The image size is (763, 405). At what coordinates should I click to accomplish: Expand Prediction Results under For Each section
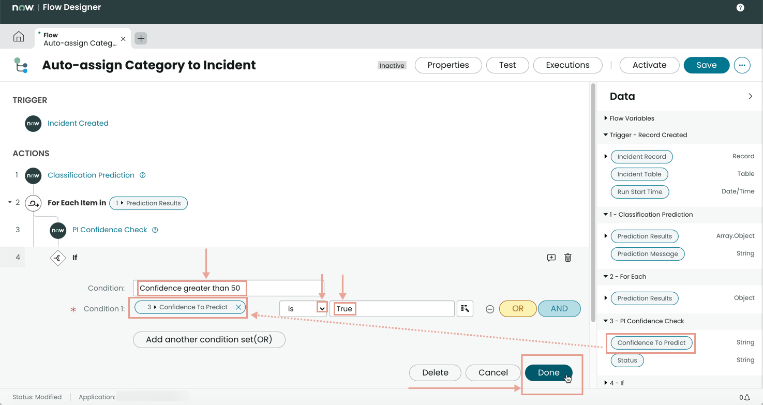click(606, 298)
